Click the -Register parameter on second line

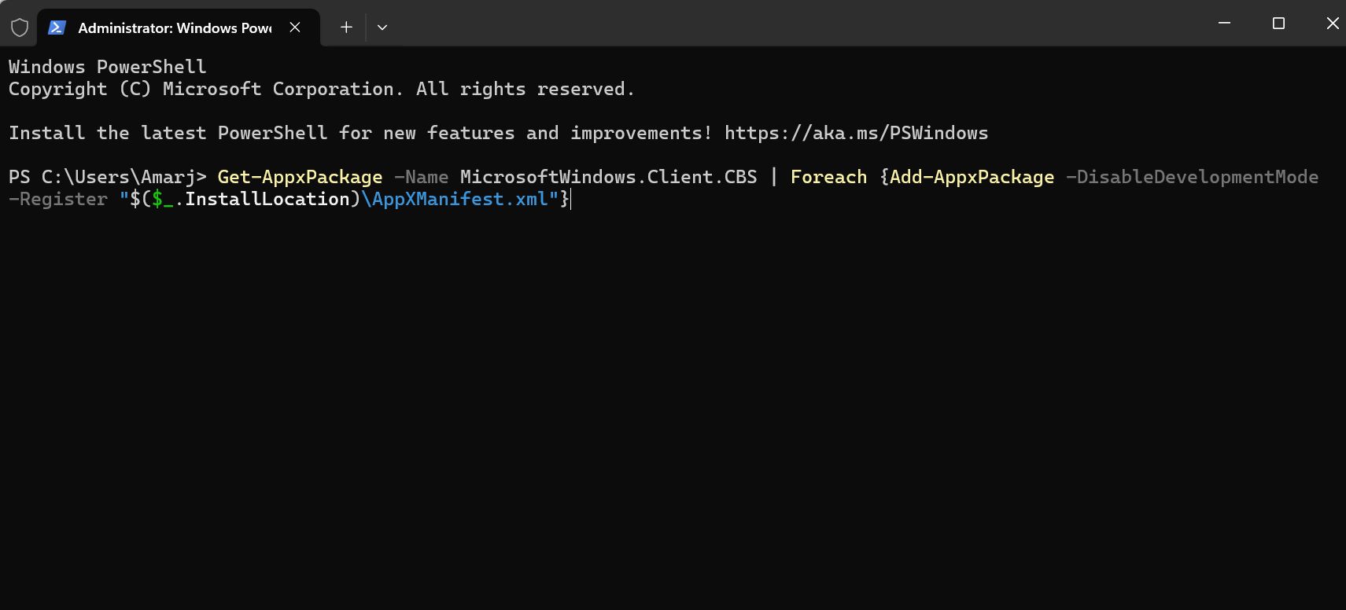coord(58,199)
